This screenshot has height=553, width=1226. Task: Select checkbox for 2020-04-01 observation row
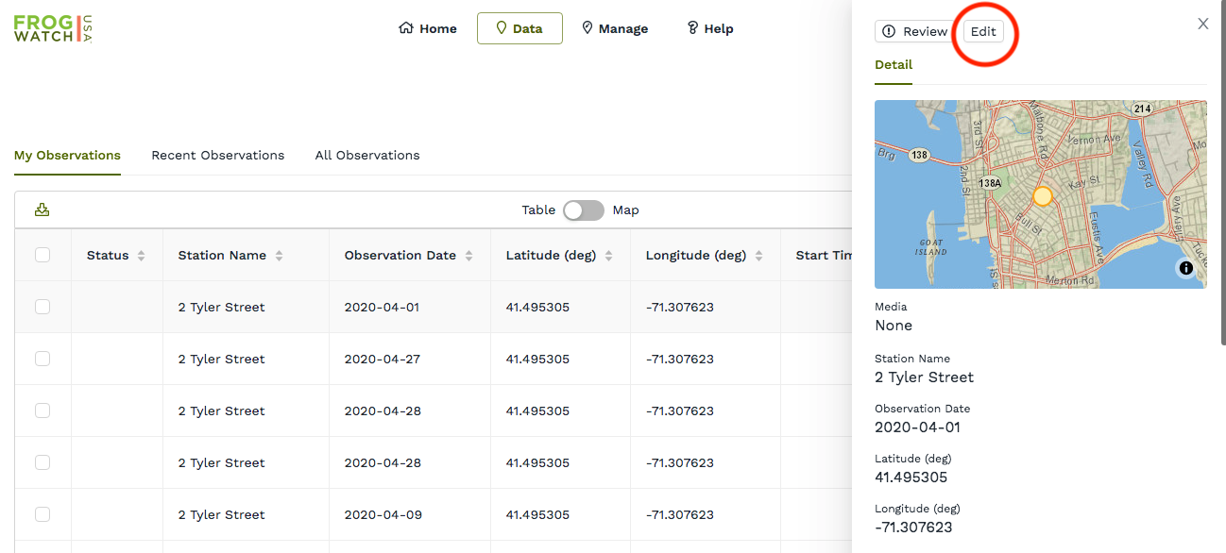43,307
